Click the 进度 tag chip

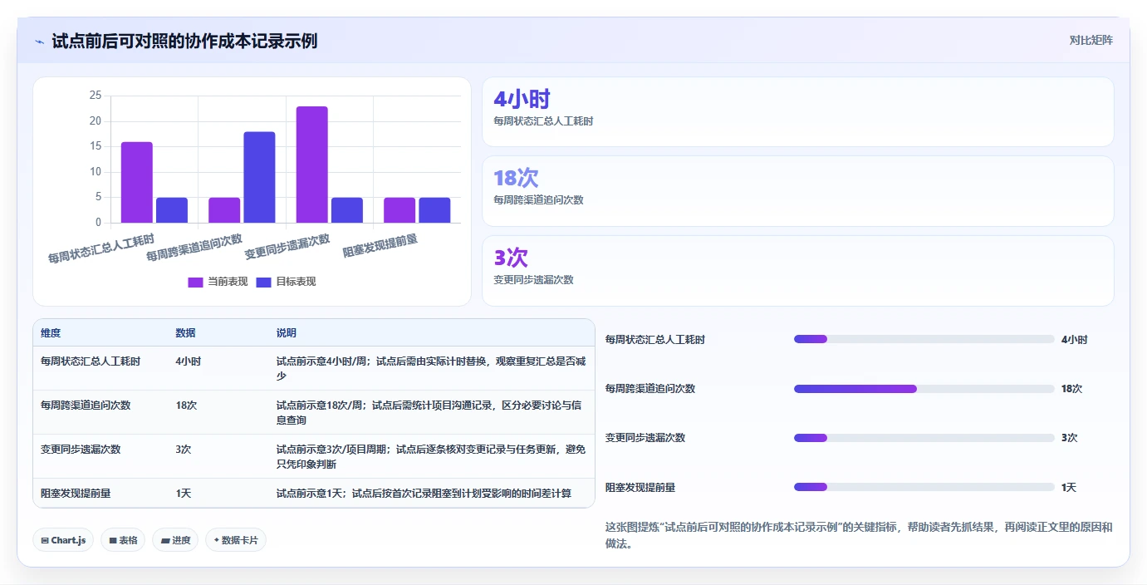click(175, 540)
